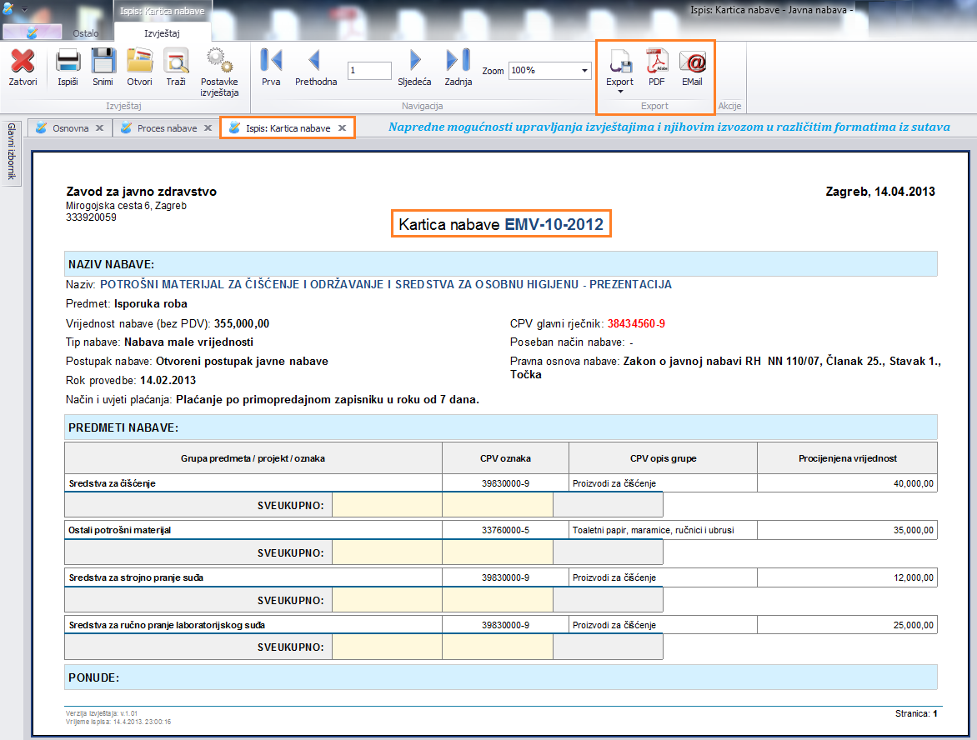The width and height of the screenshot is (977, 740).
Task: Click Nabava male vrijednosti text
Action: coord(188,342)
